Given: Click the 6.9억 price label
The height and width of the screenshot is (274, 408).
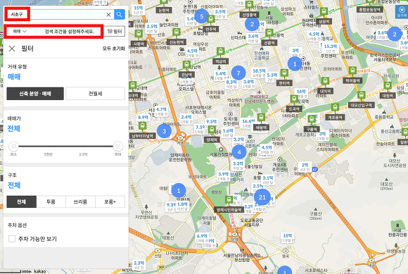Looking at the screenshot, I should coord(202,237).
